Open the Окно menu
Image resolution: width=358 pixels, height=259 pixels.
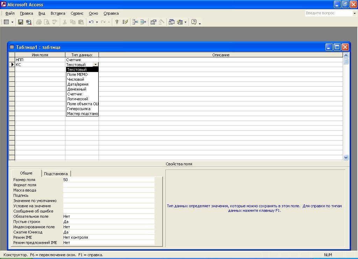[93, 14]
